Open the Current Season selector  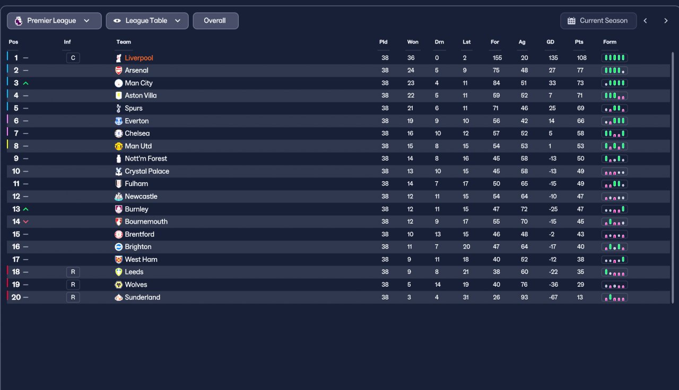598,21
